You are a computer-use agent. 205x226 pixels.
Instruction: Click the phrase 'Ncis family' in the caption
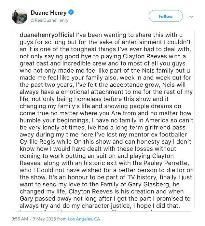click(158, 71)
